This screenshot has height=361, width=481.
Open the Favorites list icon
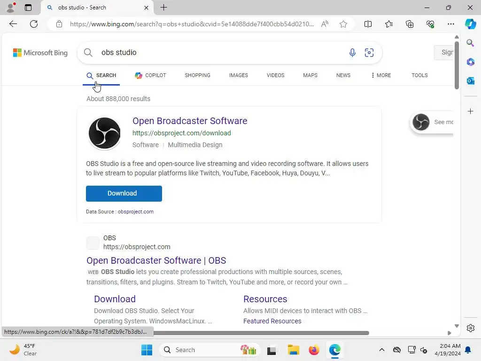(388, 24)
